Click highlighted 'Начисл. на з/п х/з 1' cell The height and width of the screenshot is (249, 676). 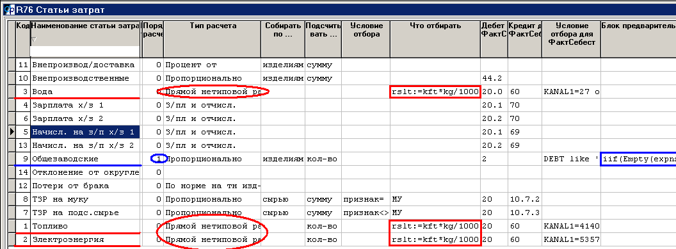coord(85,132)
